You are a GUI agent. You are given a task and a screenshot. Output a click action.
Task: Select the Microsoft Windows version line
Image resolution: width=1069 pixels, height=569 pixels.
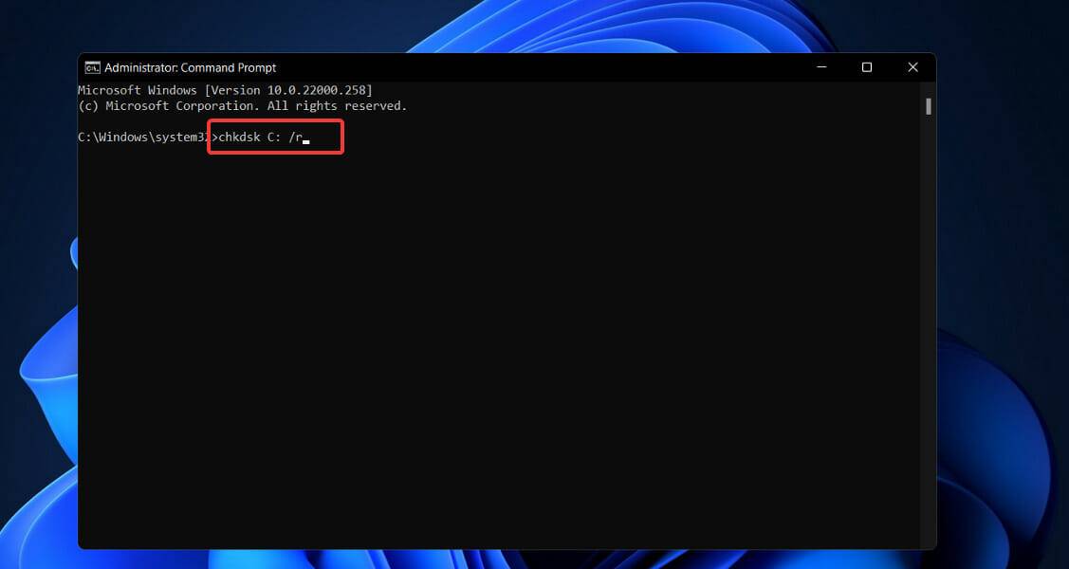tap(225, 89)
